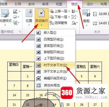
Task: Click 上移一层 bring forward
Action: [x=59, y=11]
